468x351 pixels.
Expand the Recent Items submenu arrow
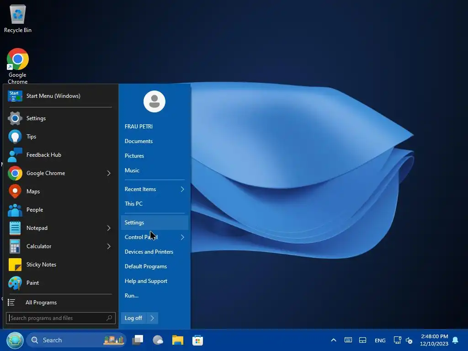182,189
